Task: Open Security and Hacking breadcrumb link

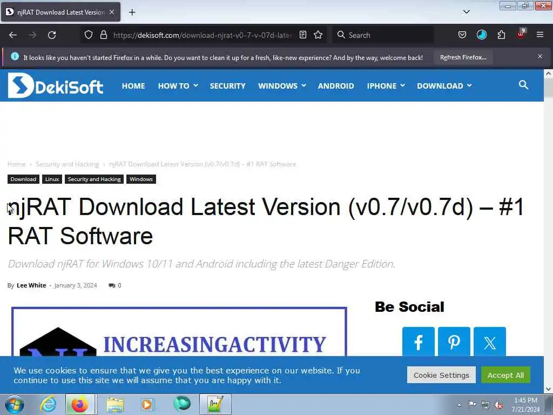Action: tap(68, 164)
